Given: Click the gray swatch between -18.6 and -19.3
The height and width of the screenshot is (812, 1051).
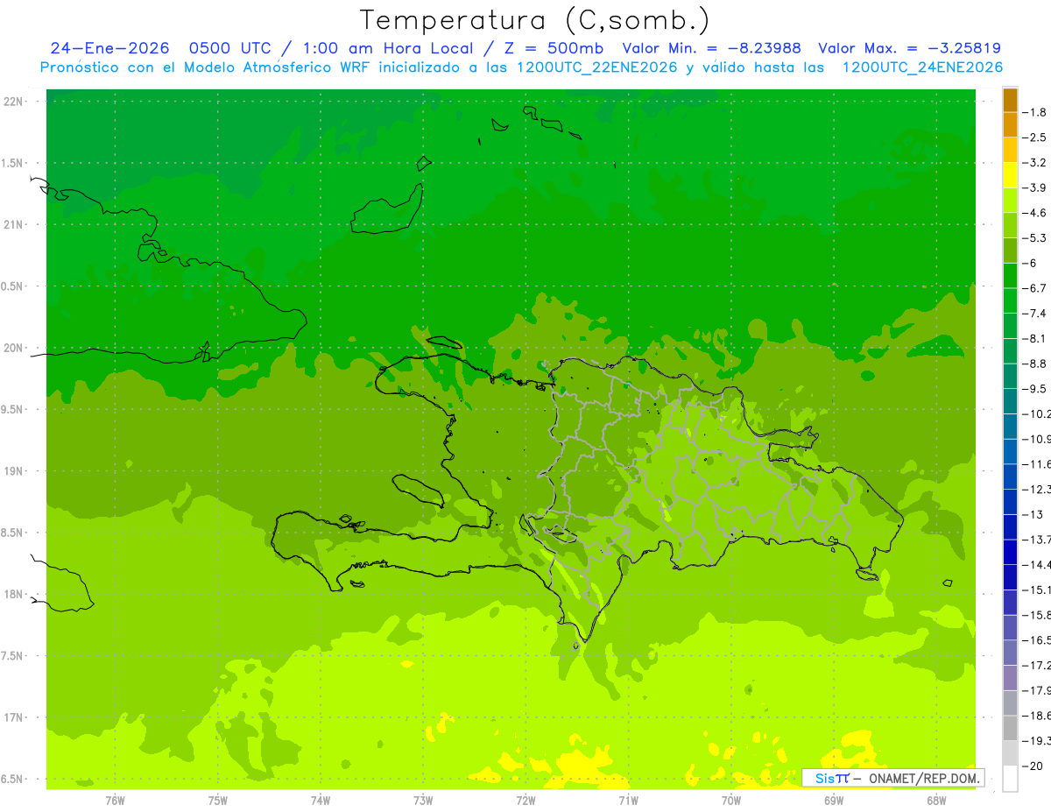Looking at the screenshot, I should tap(1010, 728).
